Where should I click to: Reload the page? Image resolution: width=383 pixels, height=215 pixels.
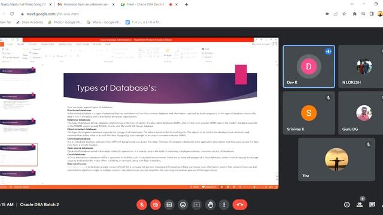(12, 14)
